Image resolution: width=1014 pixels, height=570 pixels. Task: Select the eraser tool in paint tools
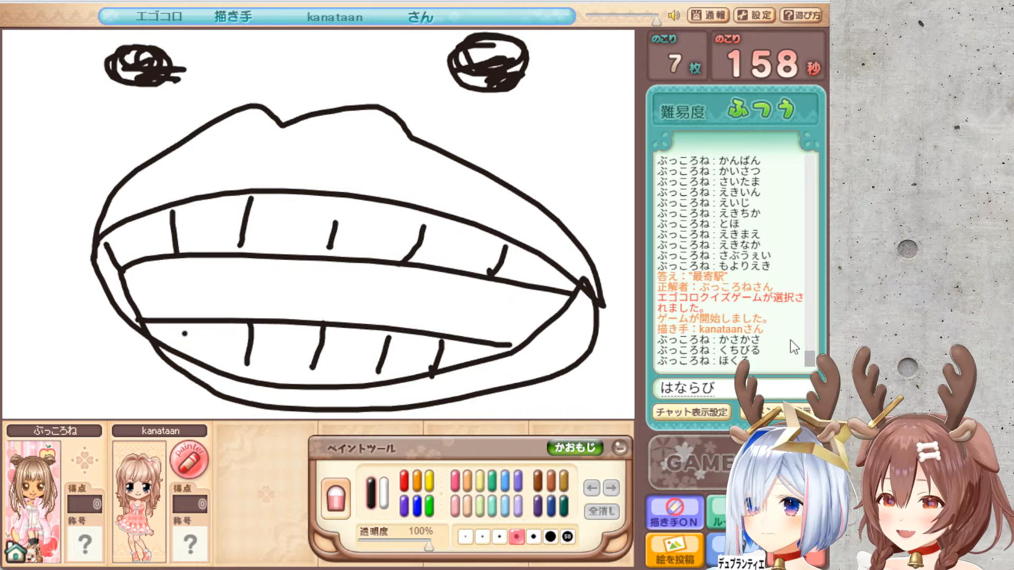pyautogui.click(x=336, y=499)
